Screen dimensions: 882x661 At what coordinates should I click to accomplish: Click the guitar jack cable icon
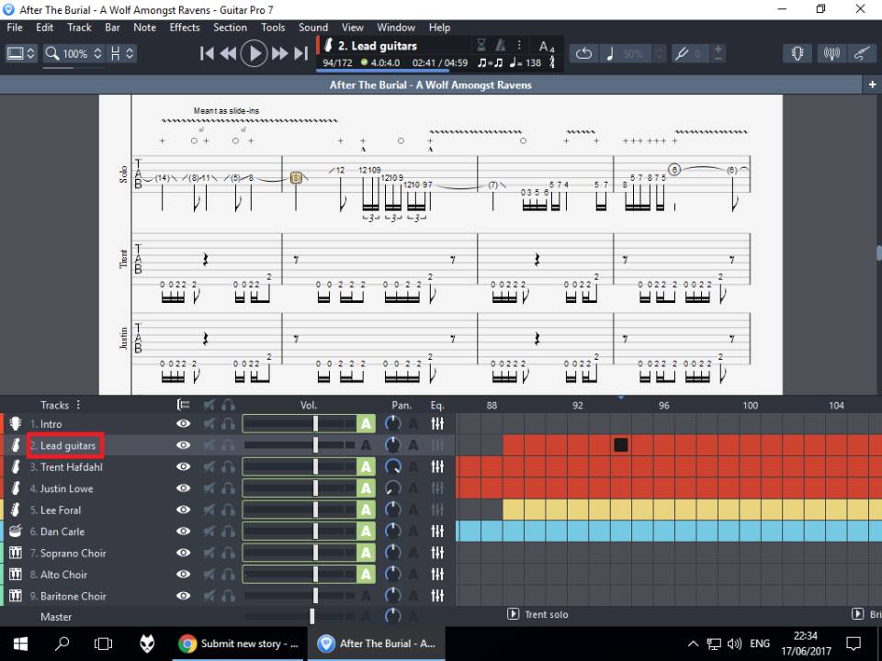point(862,53)
